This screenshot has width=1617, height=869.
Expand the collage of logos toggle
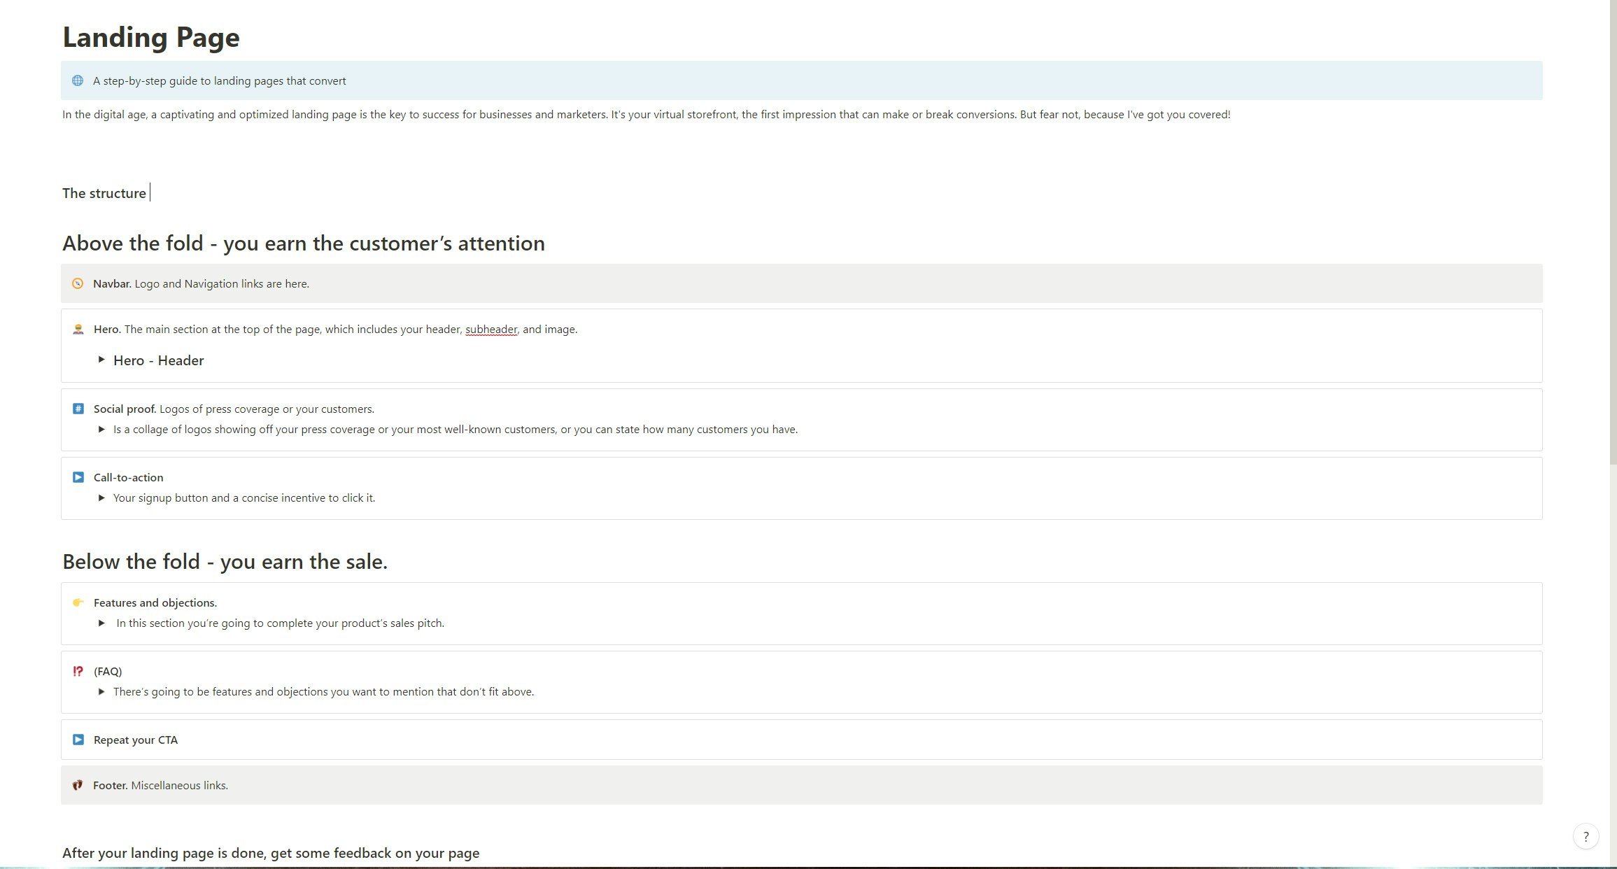point(101,429)
